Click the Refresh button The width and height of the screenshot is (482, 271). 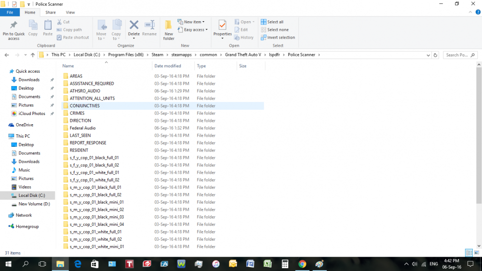[435, 55]
